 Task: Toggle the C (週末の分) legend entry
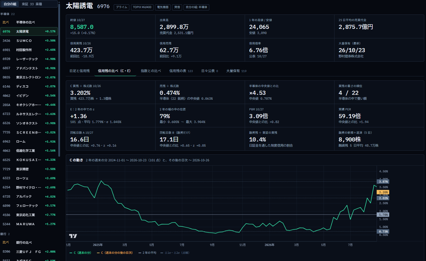80,253
